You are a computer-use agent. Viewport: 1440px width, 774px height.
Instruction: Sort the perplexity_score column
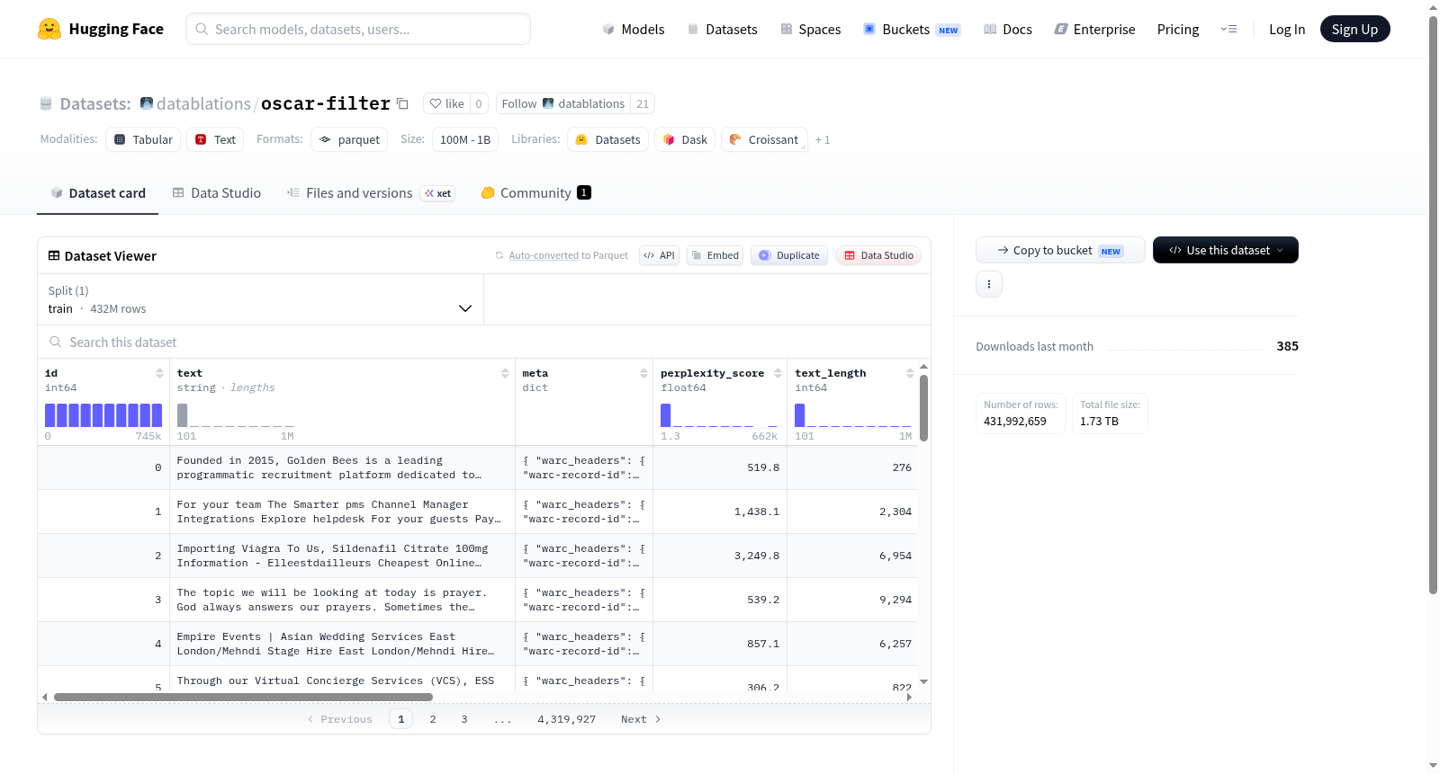pyautogui.click(x=778, y=373)
